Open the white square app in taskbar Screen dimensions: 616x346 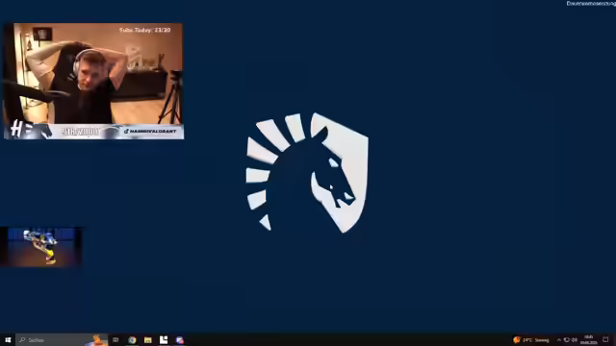[x=164, y=339]
